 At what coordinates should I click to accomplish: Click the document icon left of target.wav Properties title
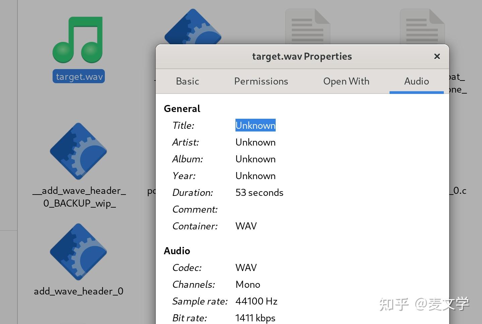307,25
